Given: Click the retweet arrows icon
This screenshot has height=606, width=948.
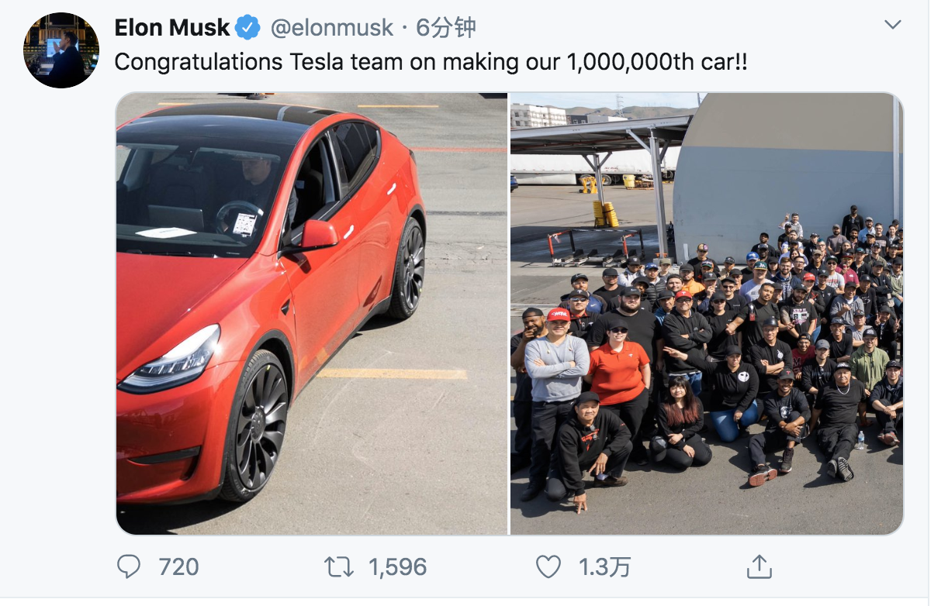Looking at the screenshot, I should tap(339, 566).
